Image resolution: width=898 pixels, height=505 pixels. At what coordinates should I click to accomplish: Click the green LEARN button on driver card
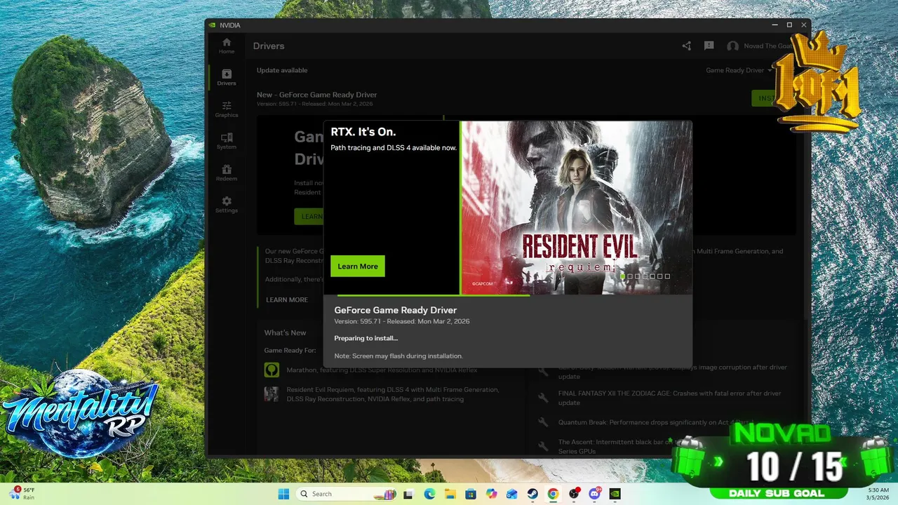point(309,216)
